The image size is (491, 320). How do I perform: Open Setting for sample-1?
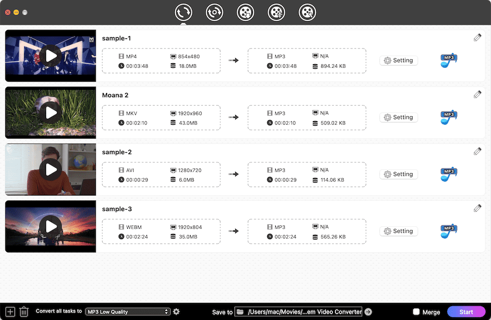[x=399, y=60]
